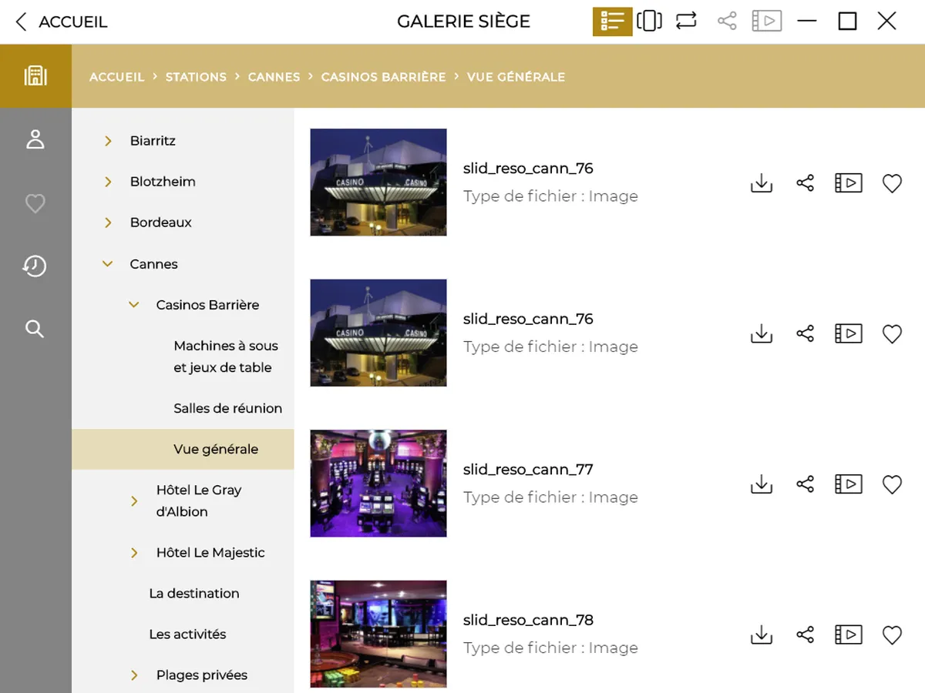
Task: Open history from the left sidebar
Action: tap(35, 266)
